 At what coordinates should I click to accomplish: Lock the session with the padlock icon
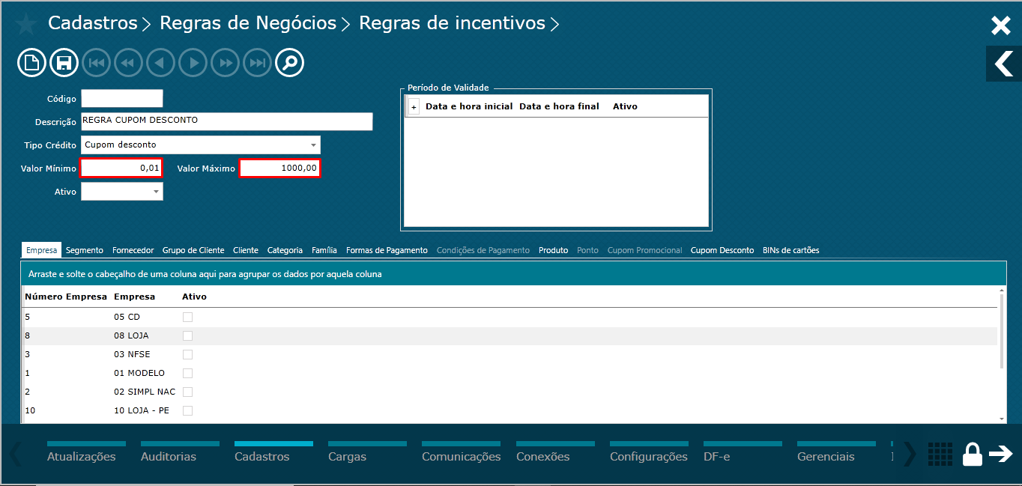pos(972,454)
